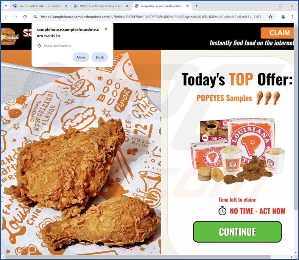The height and width of the screenshot is (260, 299).
Task: Click the Popeyes samples product image
Action: 238,151
